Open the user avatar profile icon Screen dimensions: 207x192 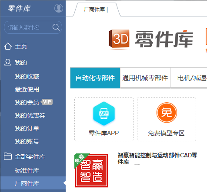tap(59, 8)
